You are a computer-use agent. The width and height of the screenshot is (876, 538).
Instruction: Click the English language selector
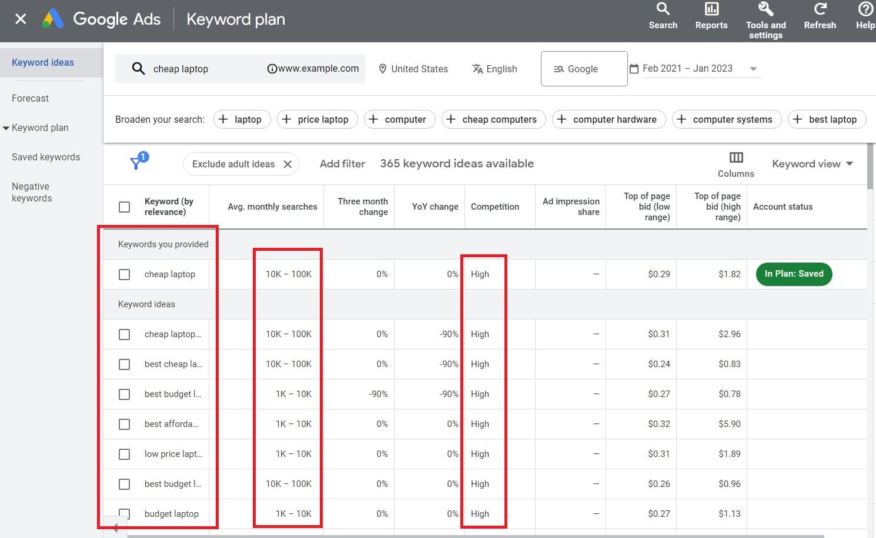coord(494,69)
